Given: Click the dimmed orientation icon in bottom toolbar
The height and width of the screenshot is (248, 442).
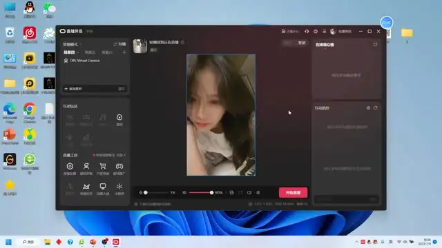Looking at the screenshot, I should click(x=240, y=193).
